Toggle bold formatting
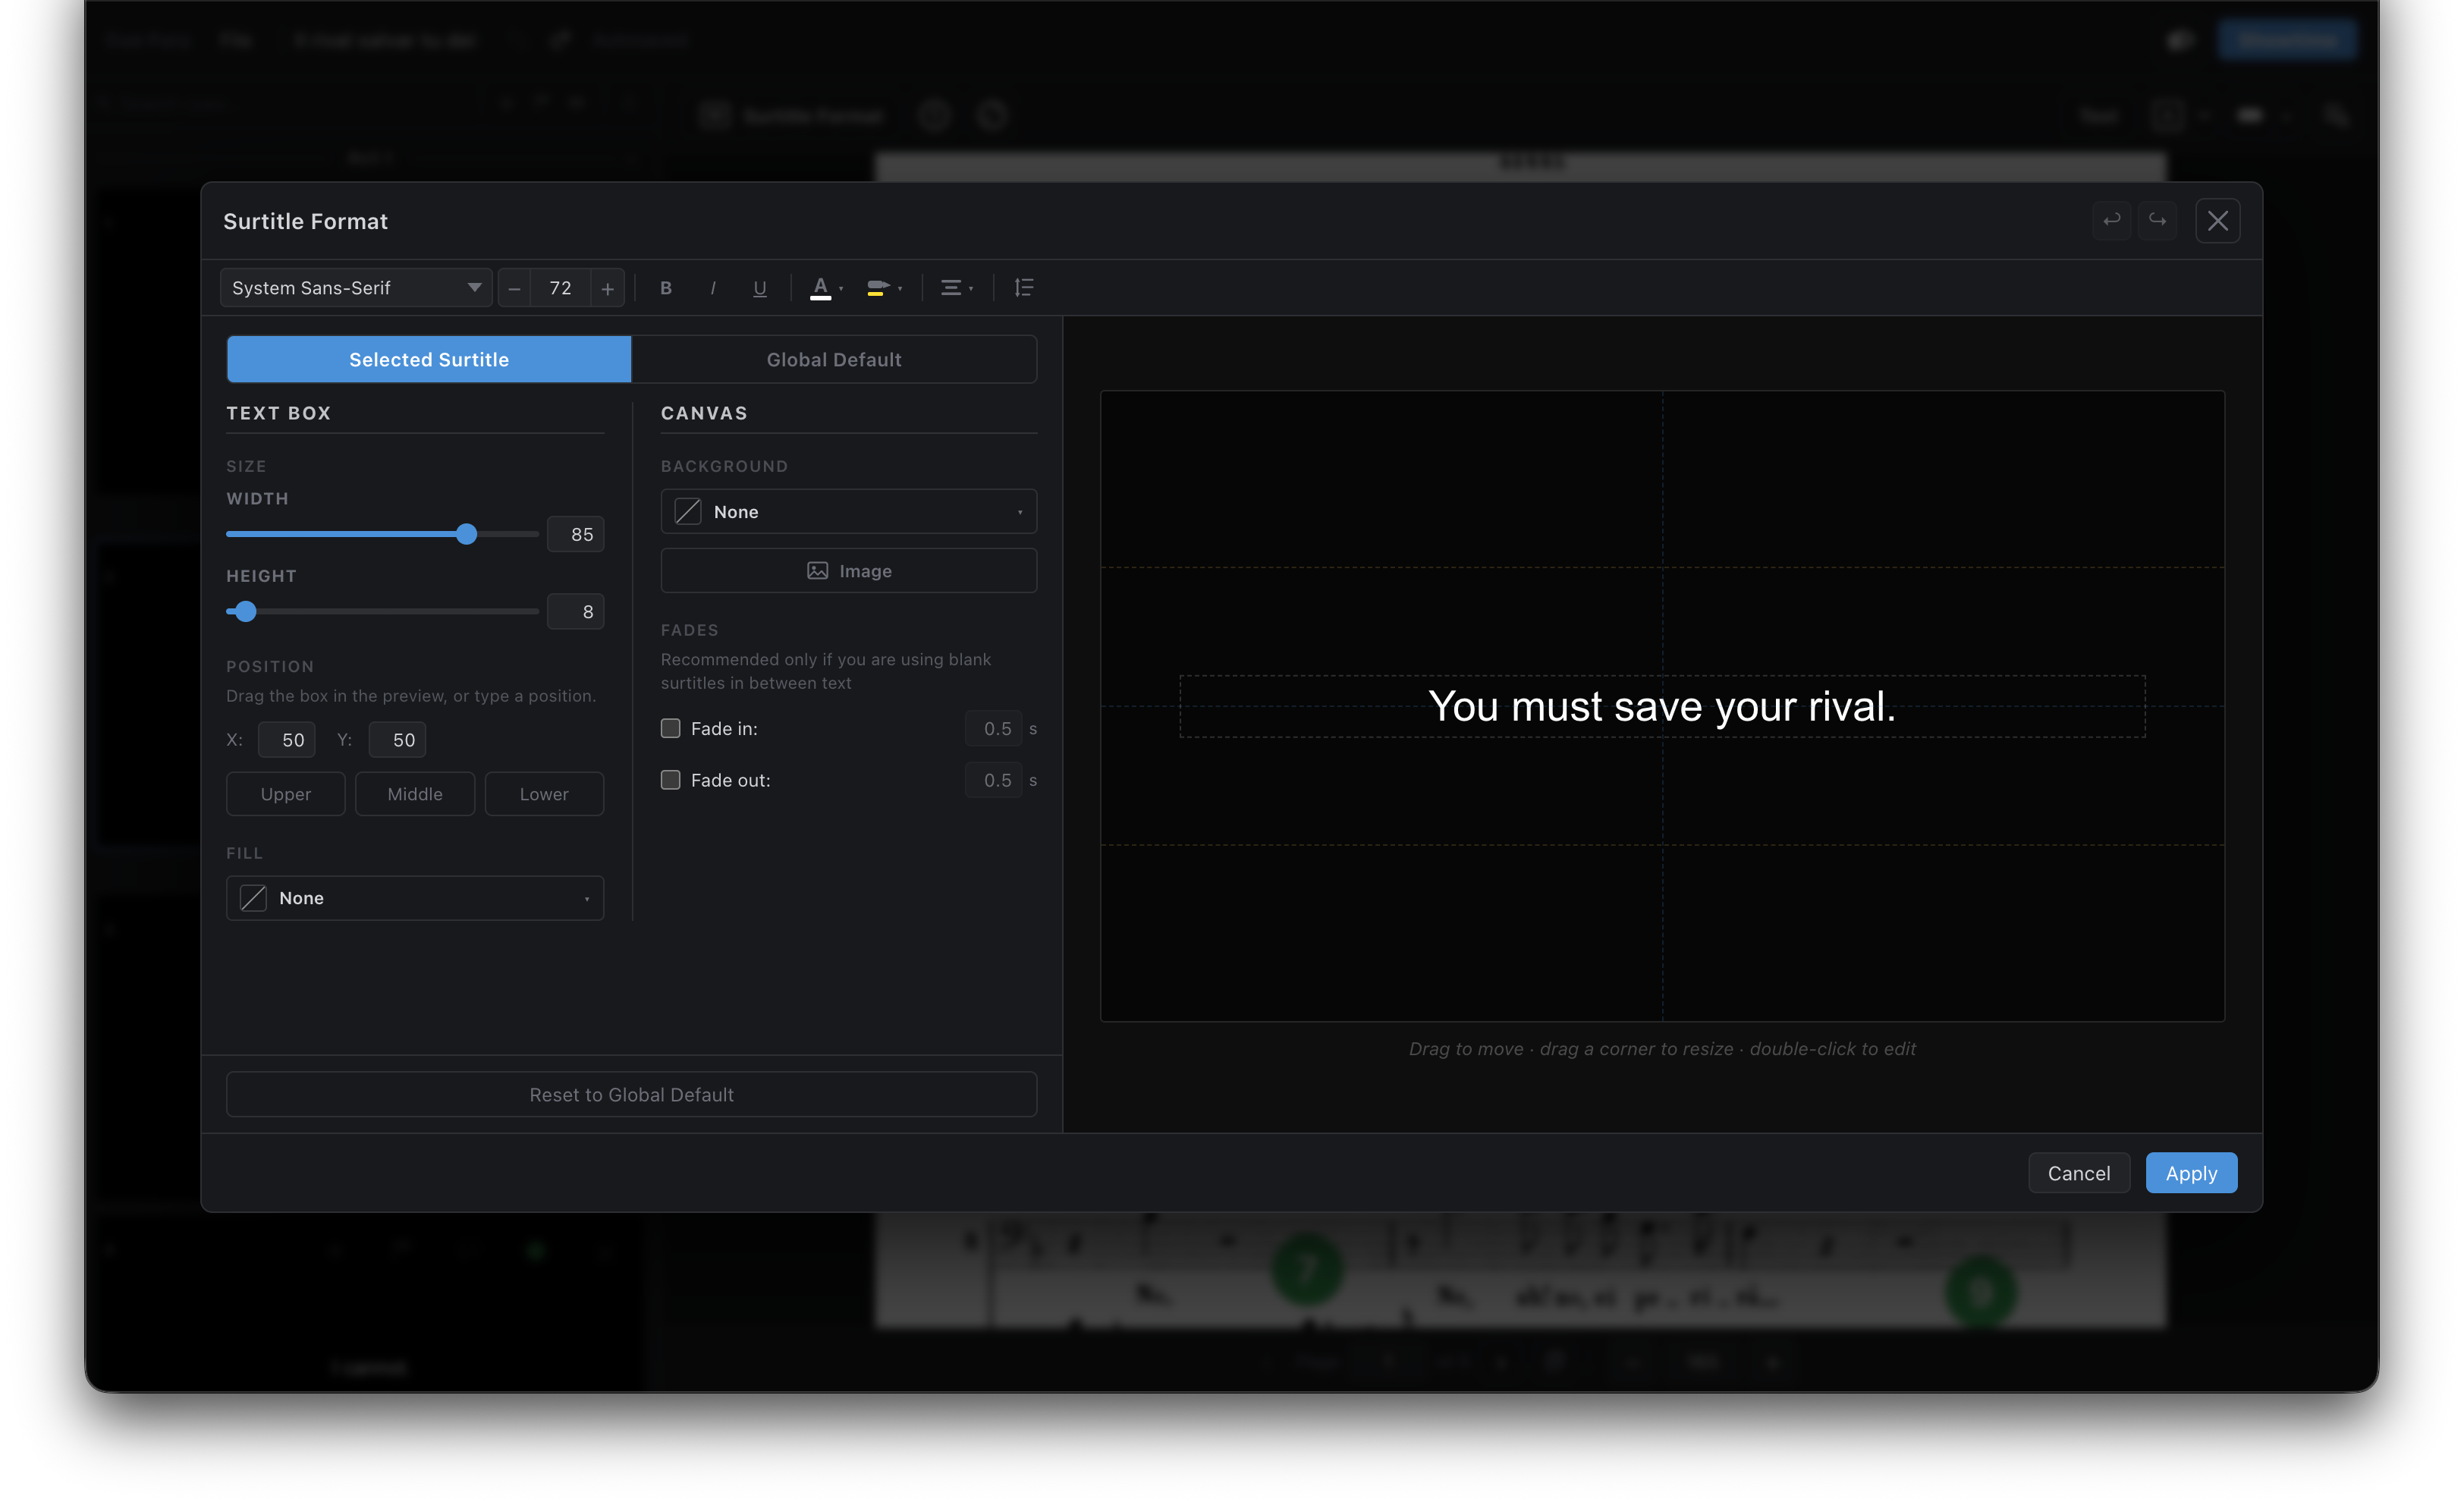Image resolution: width=2464 pixels, height=1505 pixels. click(666, 288)
